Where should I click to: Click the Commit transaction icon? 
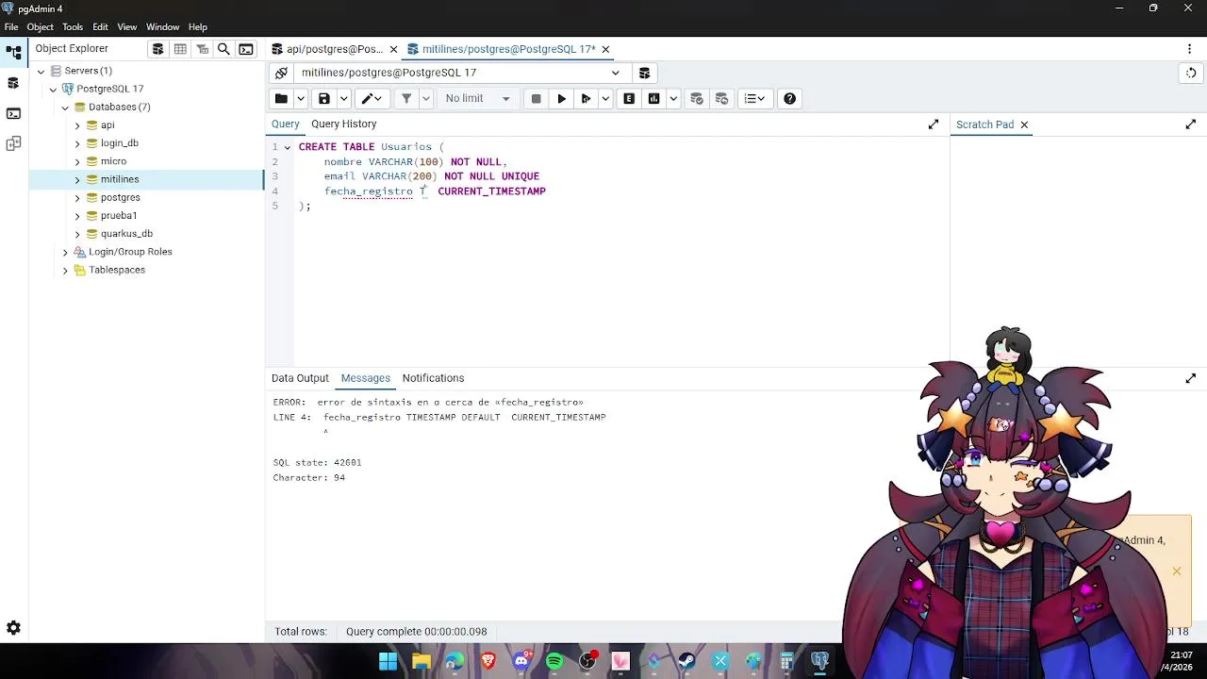tap(697, 98)
